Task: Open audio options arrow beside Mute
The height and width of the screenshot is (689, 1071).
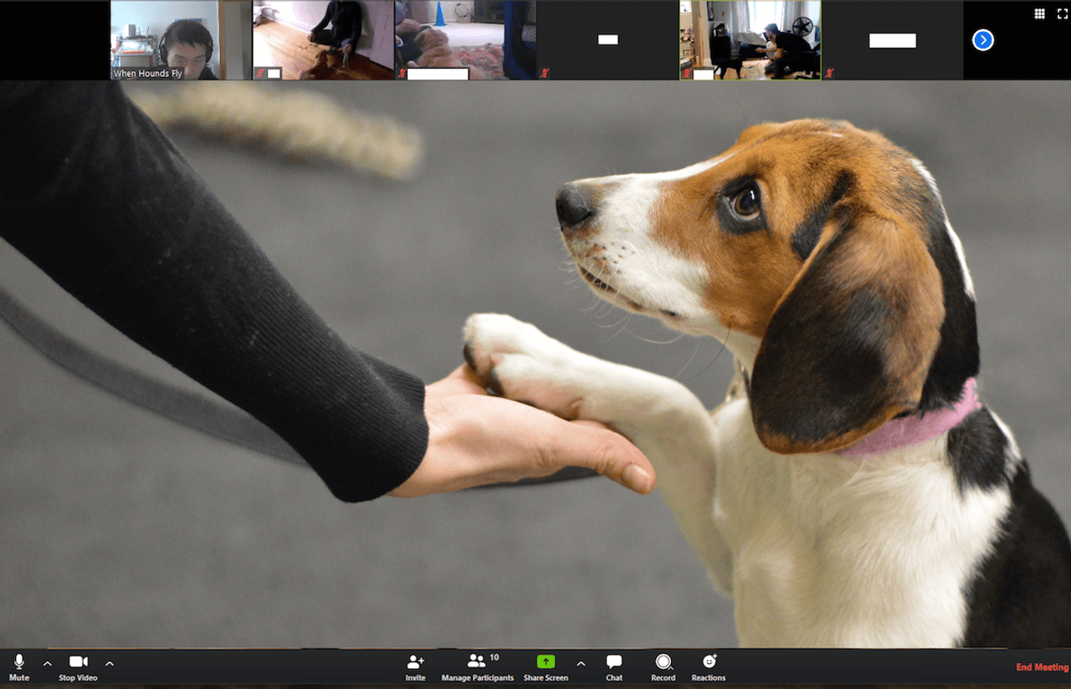Action: tap(48, 664)
